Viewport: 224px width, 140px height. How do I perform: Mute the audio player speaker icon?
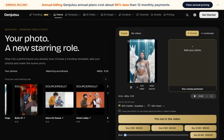click(x=212, y=96)
